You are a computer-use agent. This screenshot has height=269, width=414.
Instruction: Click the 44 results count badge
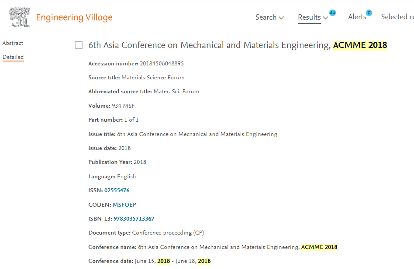point(332,13)
